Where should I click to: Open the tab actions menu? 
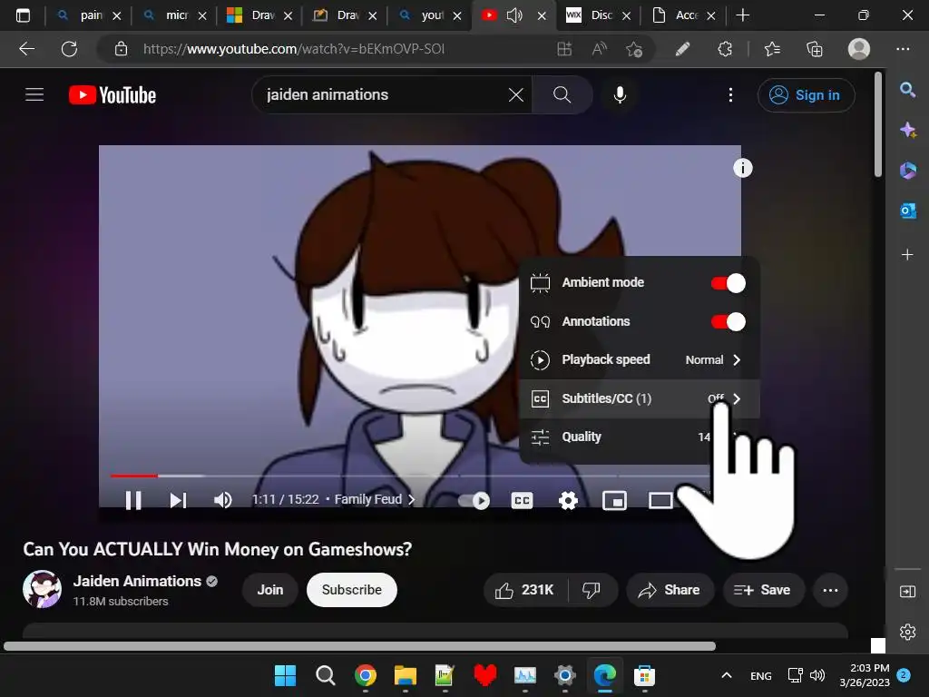[23, 15]
